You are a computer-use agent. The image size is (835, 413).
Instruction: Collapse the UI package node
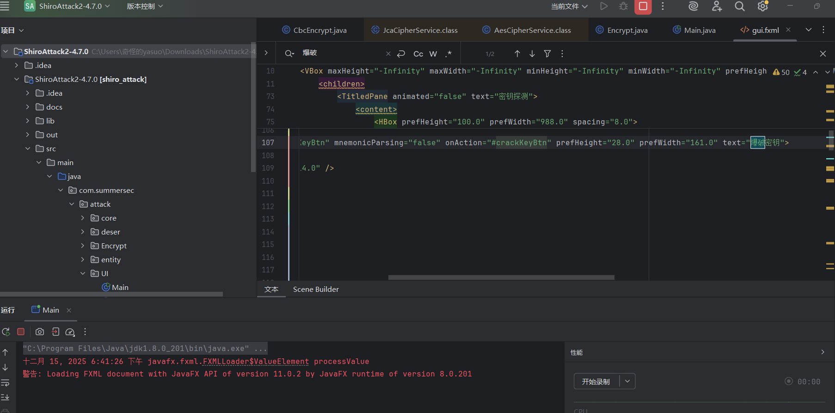point(83,273)
